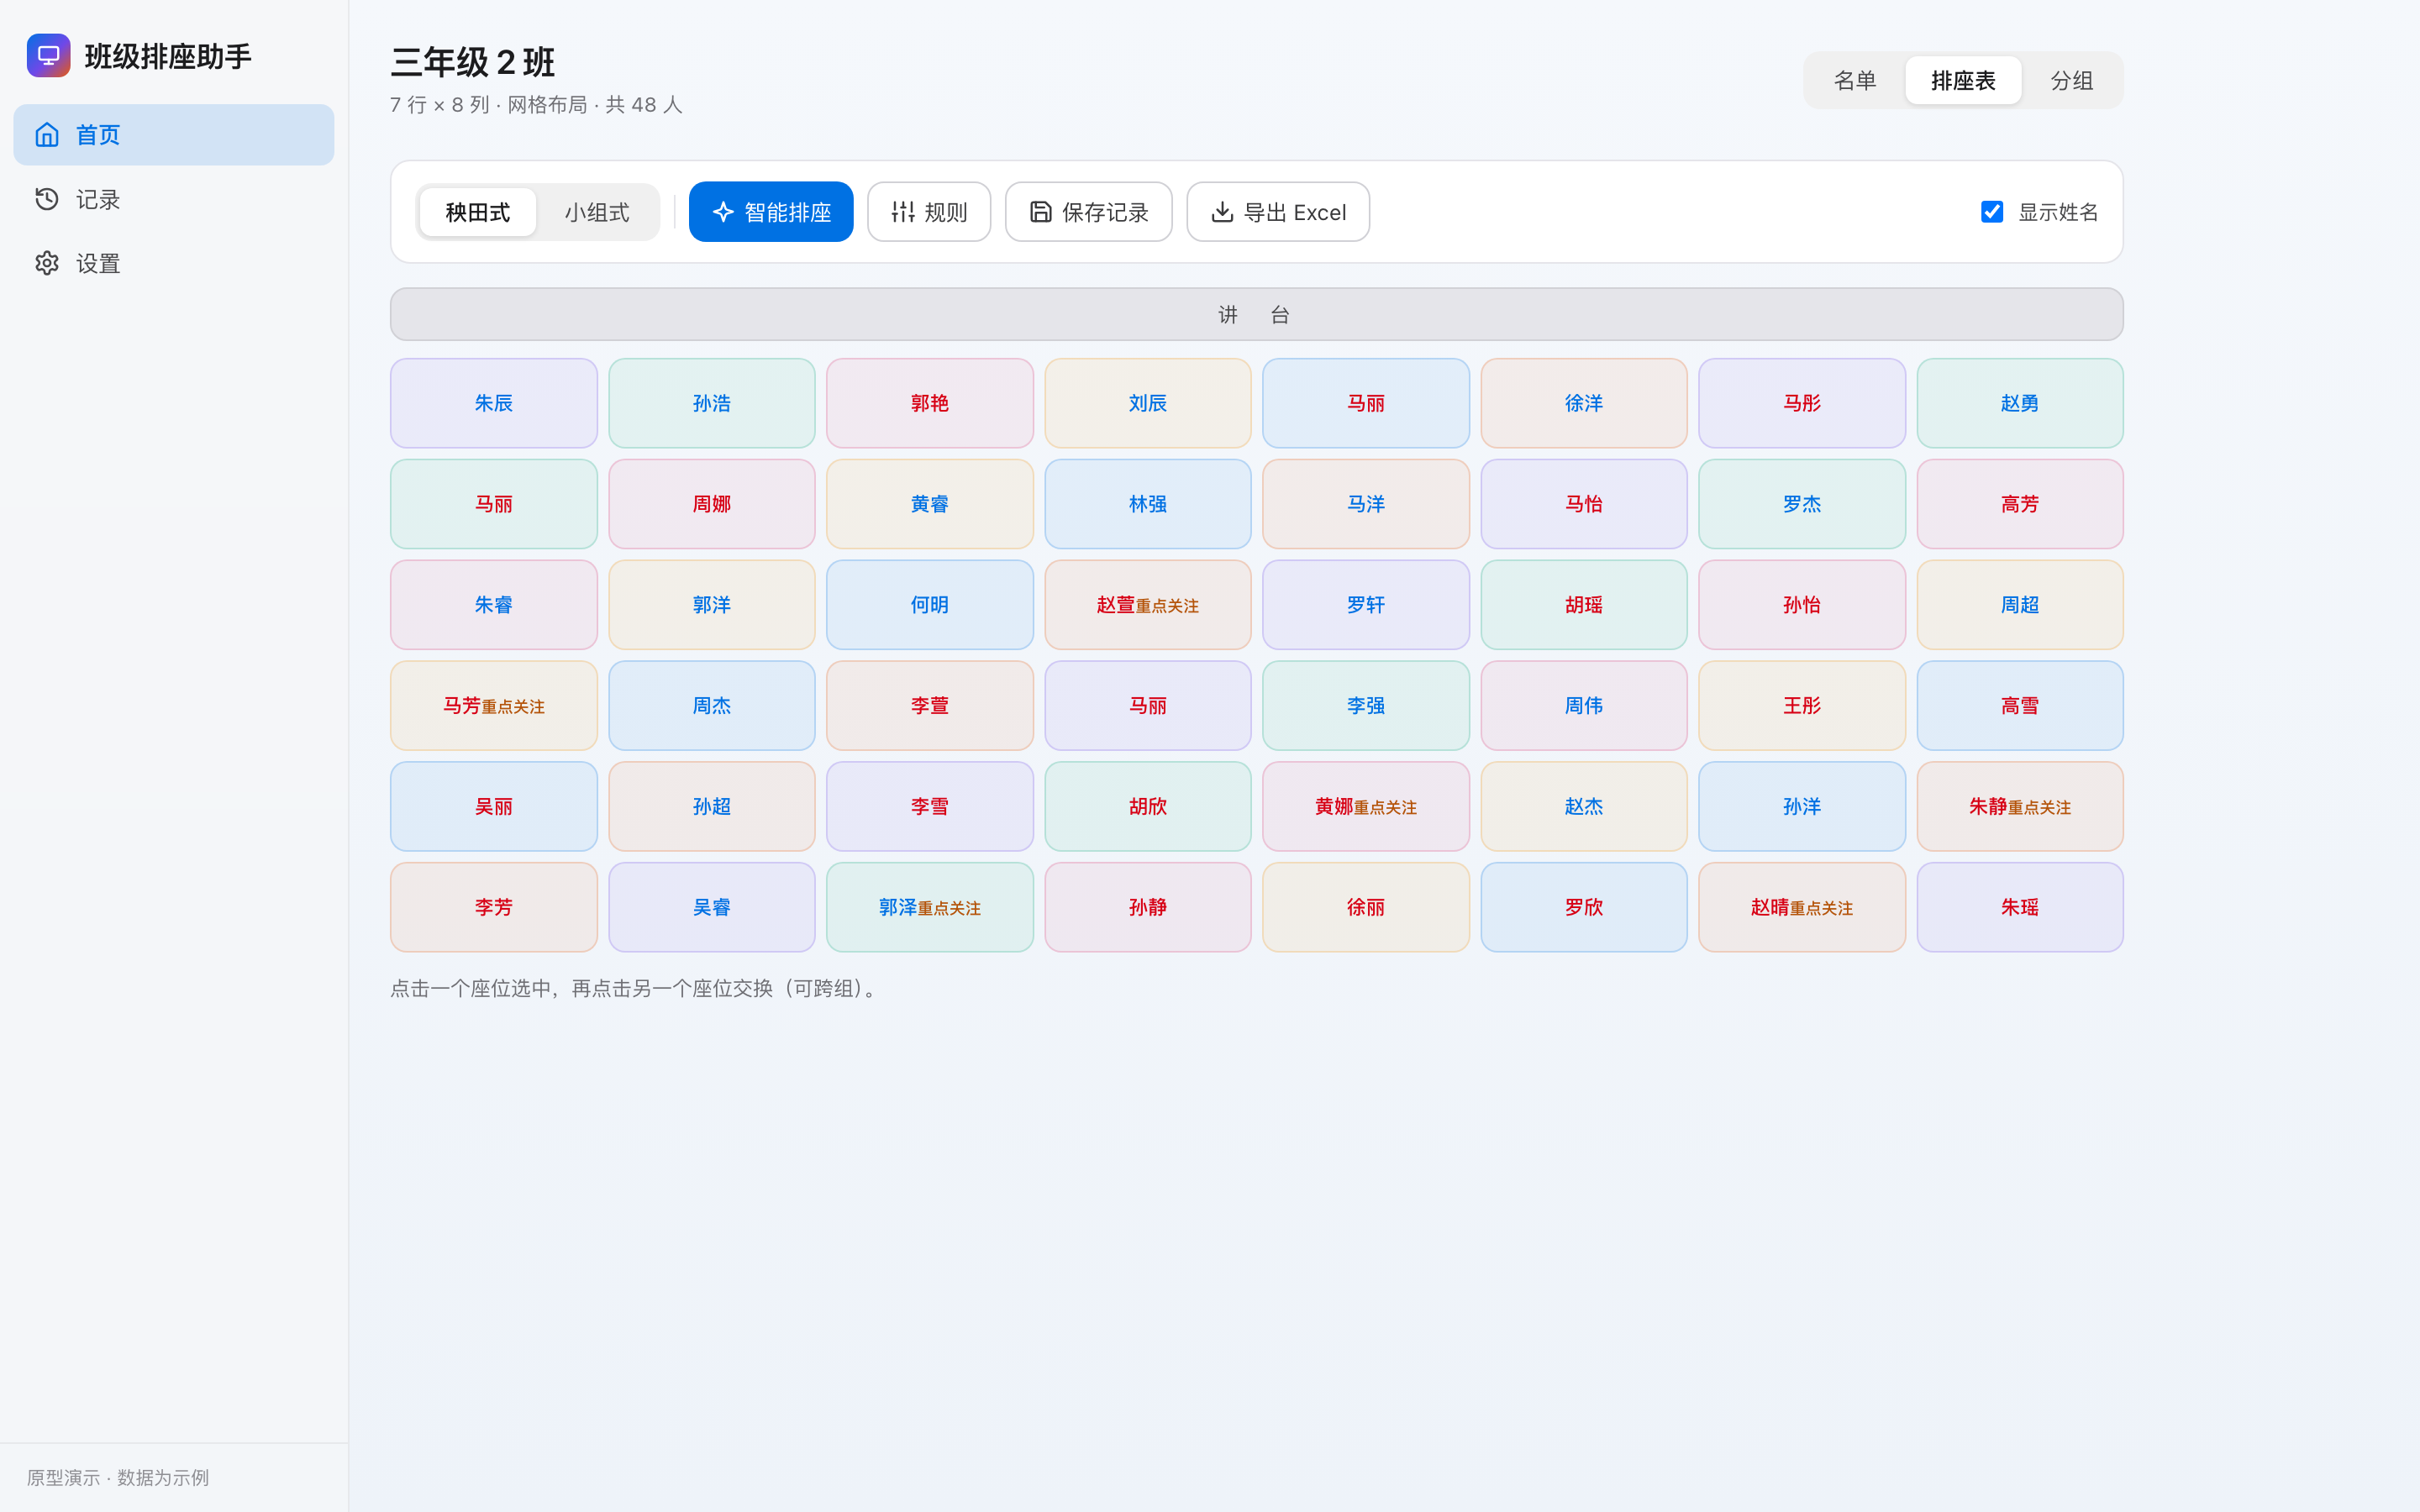2420x1512 pixels.
Task: Select seat 周伟
Action: tap(1584, 706)
